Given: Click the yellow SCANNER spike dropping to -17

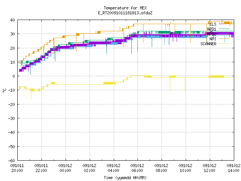Looking at the screenshot, I should 31,95.
